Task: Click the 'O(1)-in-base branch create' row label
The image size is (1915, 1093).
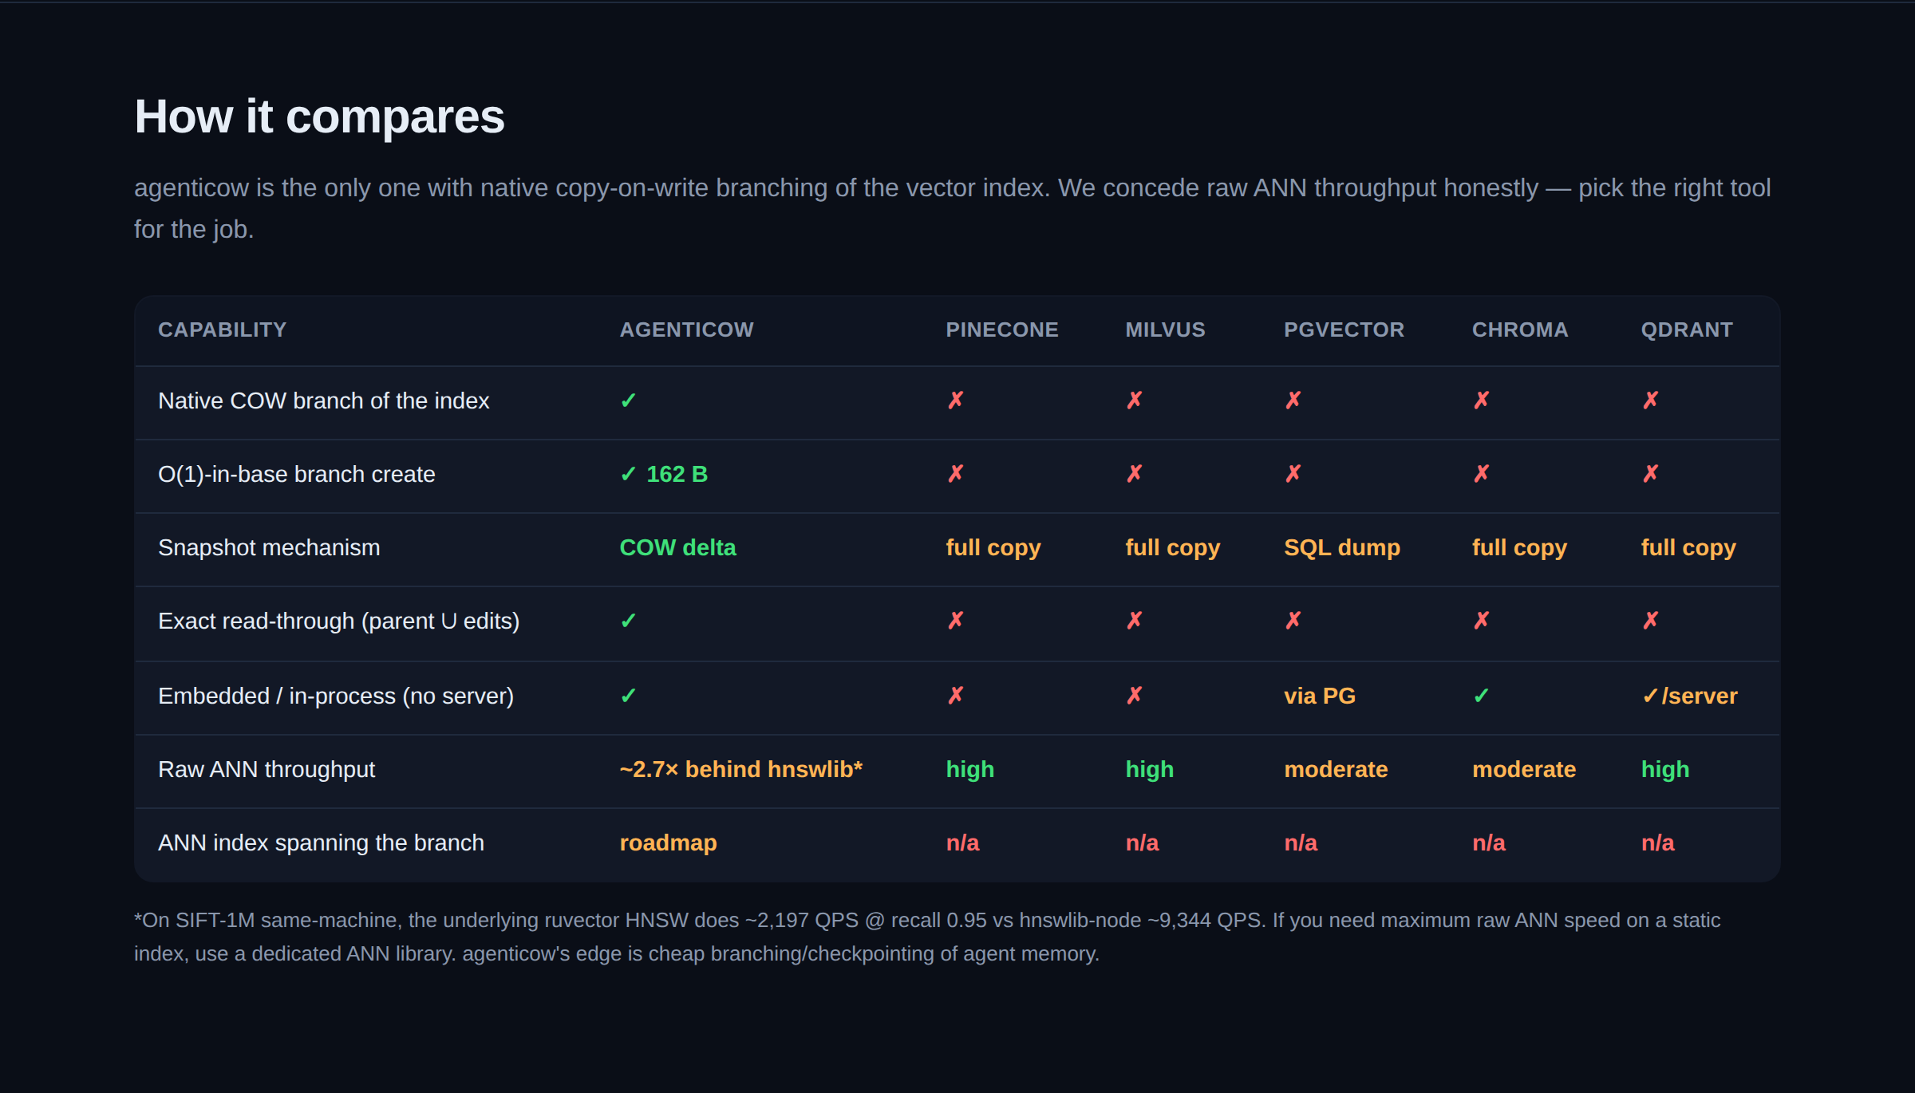Action: pos(297,474)
